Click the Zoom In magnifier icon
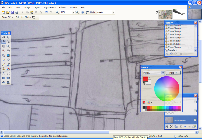Image resolution: width=202 pixels, height=139 pixels. point(77,12)
